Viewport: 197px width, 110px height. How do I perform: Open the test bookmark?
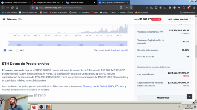tap(130, 13)
